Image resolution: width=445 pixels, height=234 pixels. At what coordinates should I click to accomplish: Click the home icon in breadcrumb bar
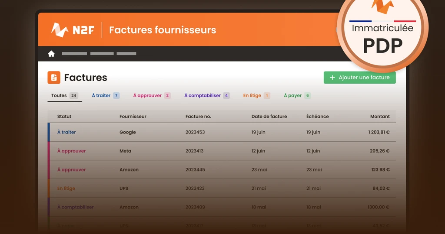tap(51, 54)
